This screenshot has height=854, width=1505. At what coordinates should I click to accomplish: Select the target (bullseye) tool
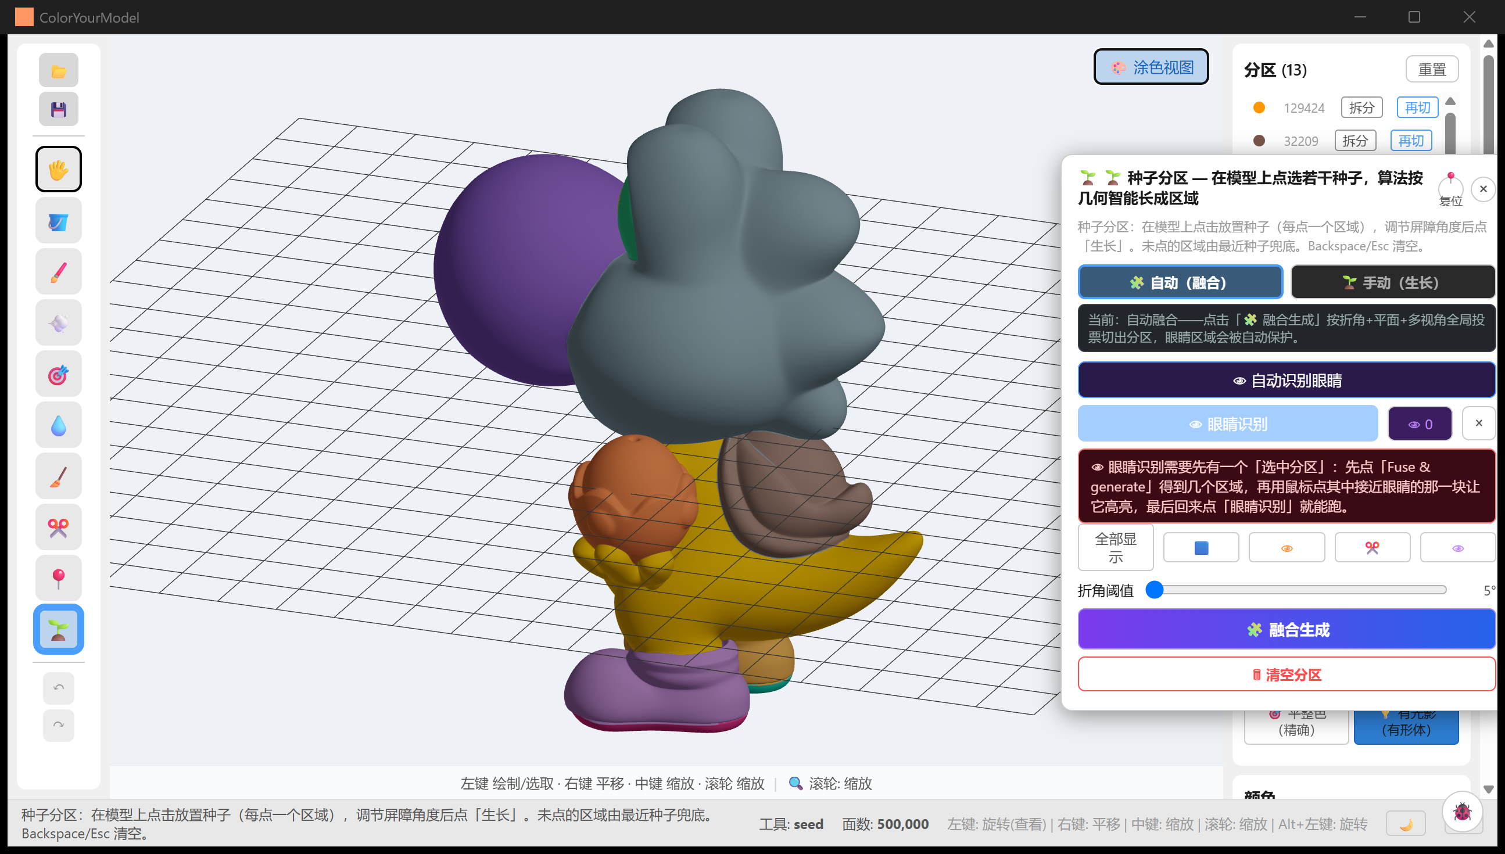pos(58,374)
